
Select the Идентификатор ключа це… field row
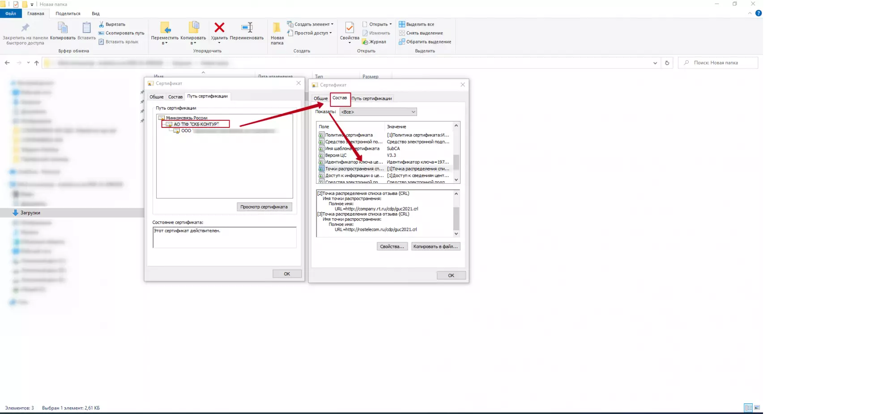[x=384, y=162]
